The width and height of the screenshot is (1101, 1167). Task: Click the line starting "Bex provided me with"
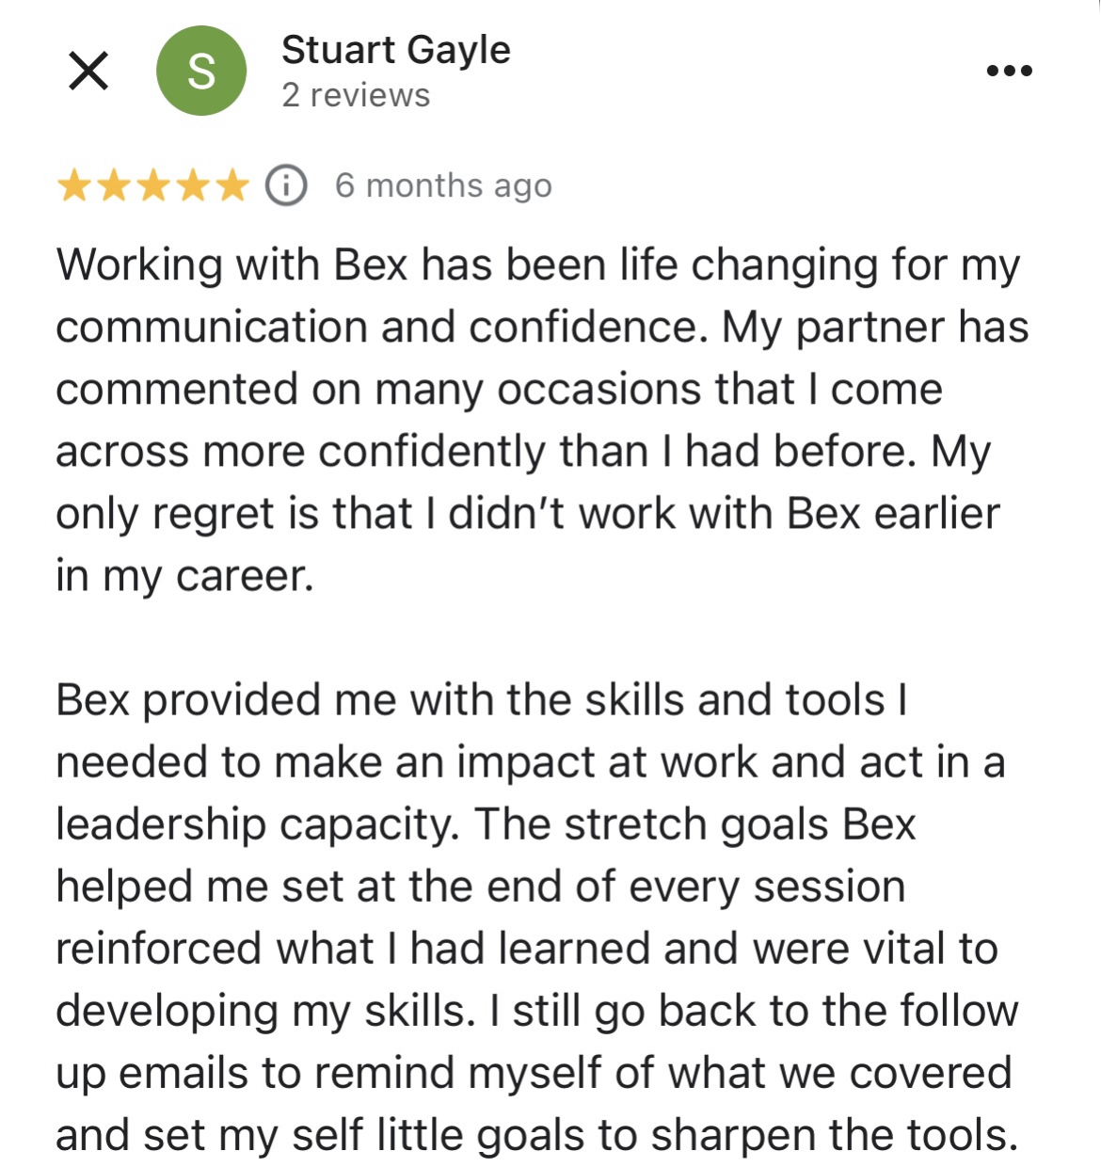pyautogui.click(x=481, y=700)
